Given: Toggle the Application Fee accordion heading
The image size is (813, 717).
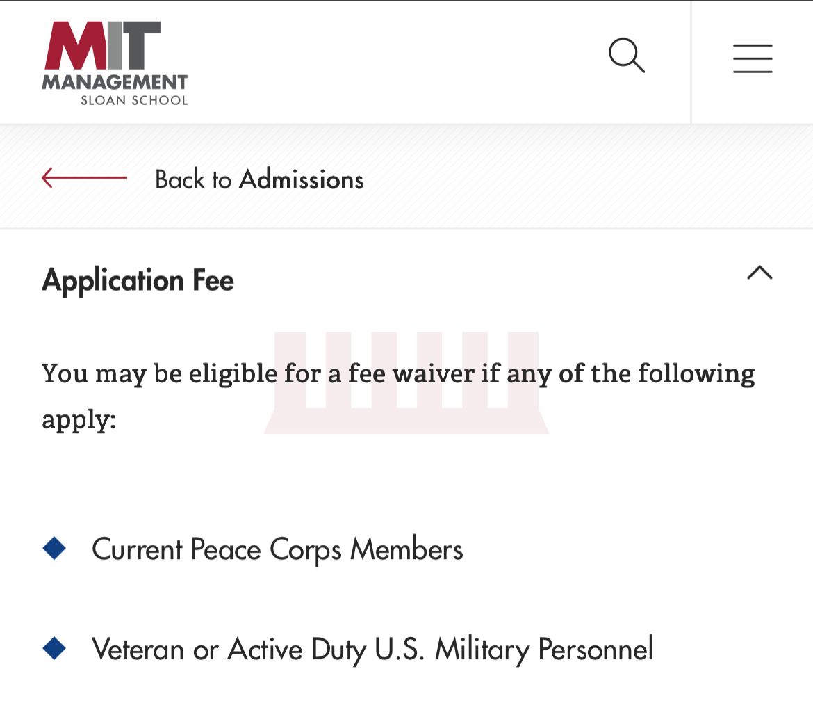Looking at the screenshot, I should (x=138, y=280).
